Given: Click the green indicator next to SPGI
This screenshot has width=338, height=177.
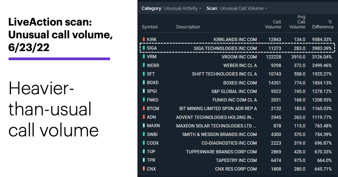Looking at the screenshot, I should (x=144, y=91).
